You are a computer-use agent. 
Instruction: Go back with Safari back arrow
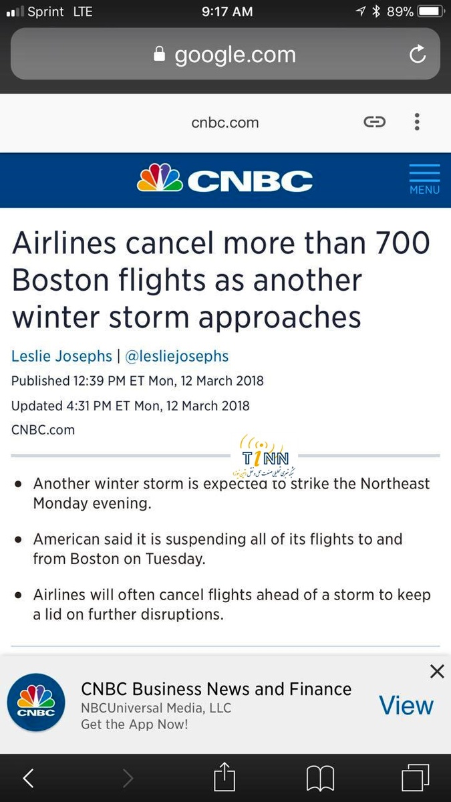(28, 778)
